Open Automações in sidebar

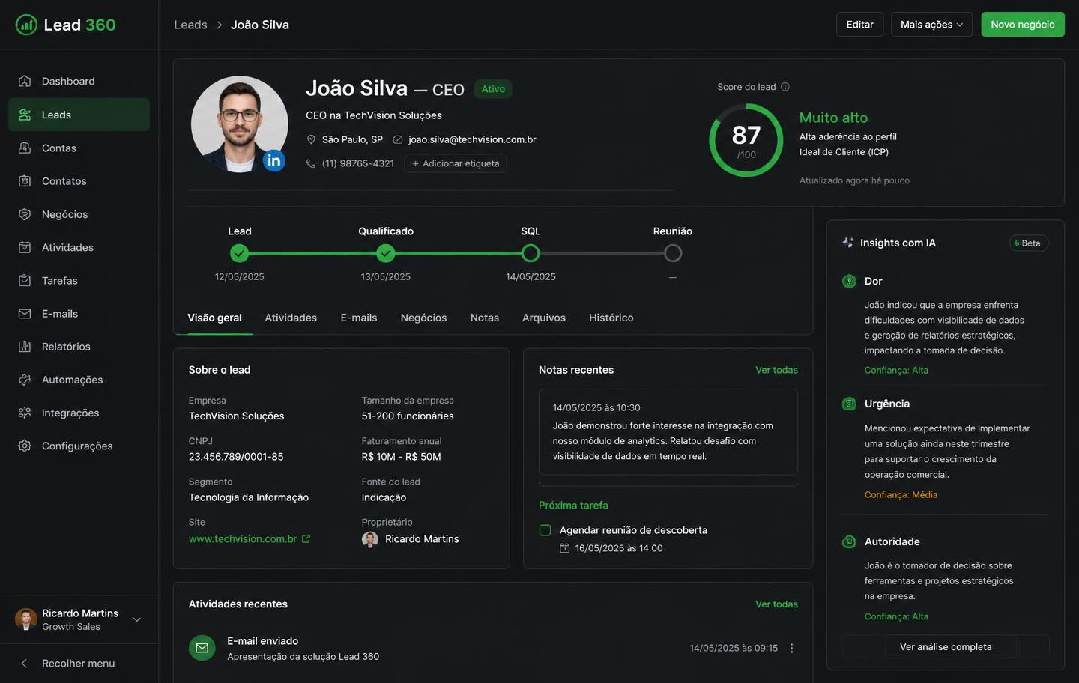point(79,380)
